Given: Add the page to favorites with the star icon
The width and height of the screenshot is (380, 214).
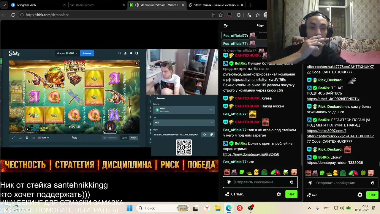Looking at the screenshot, I should [x=221, y=15].
